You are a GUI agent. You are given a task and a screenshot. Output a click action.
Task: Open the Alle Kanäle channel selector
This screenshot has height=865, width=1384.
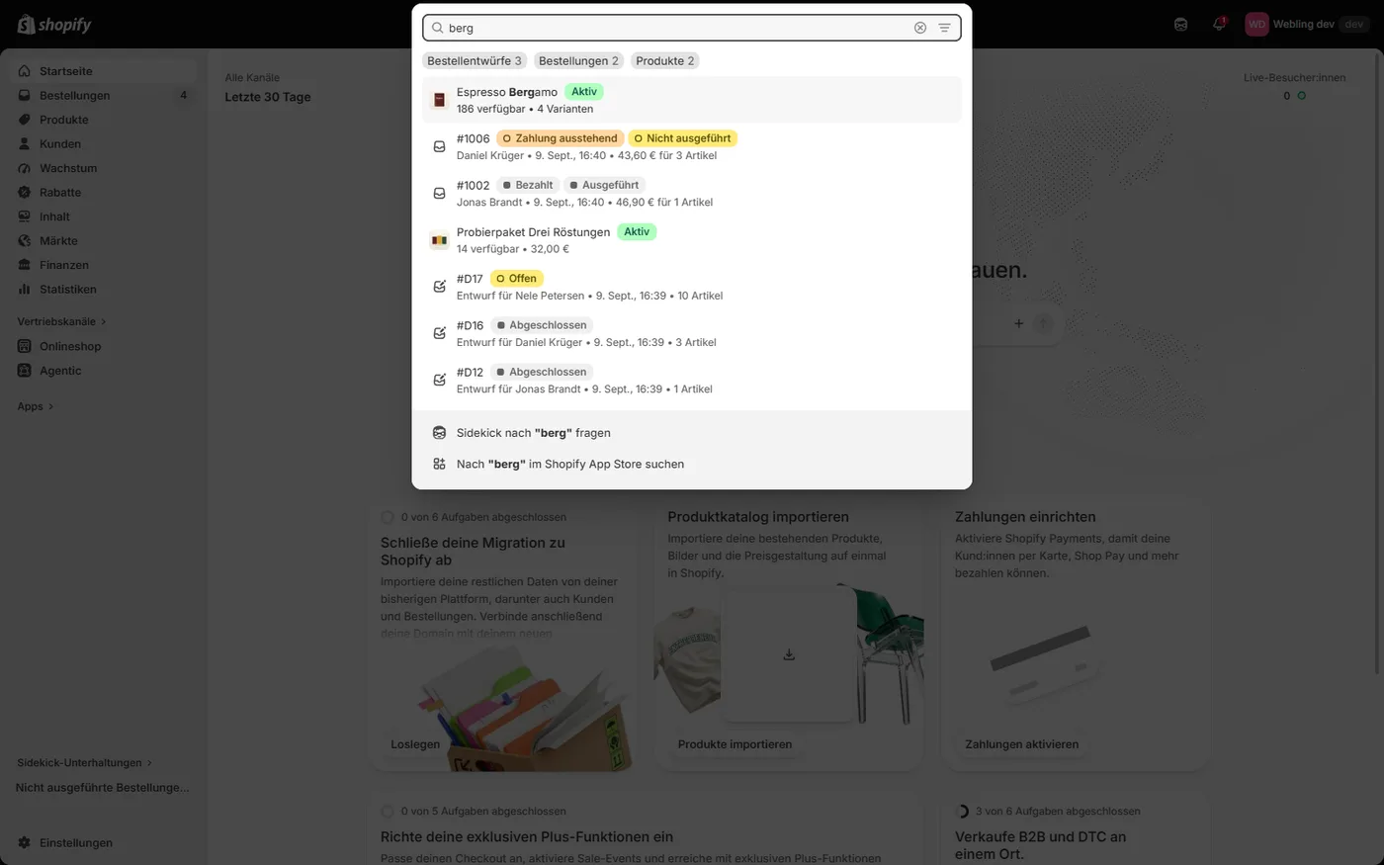click(252, 78)
